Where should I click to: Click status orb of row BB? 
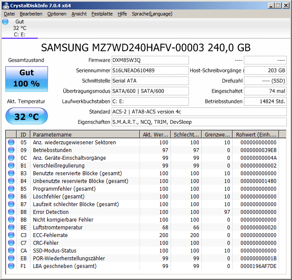[11, 219]
